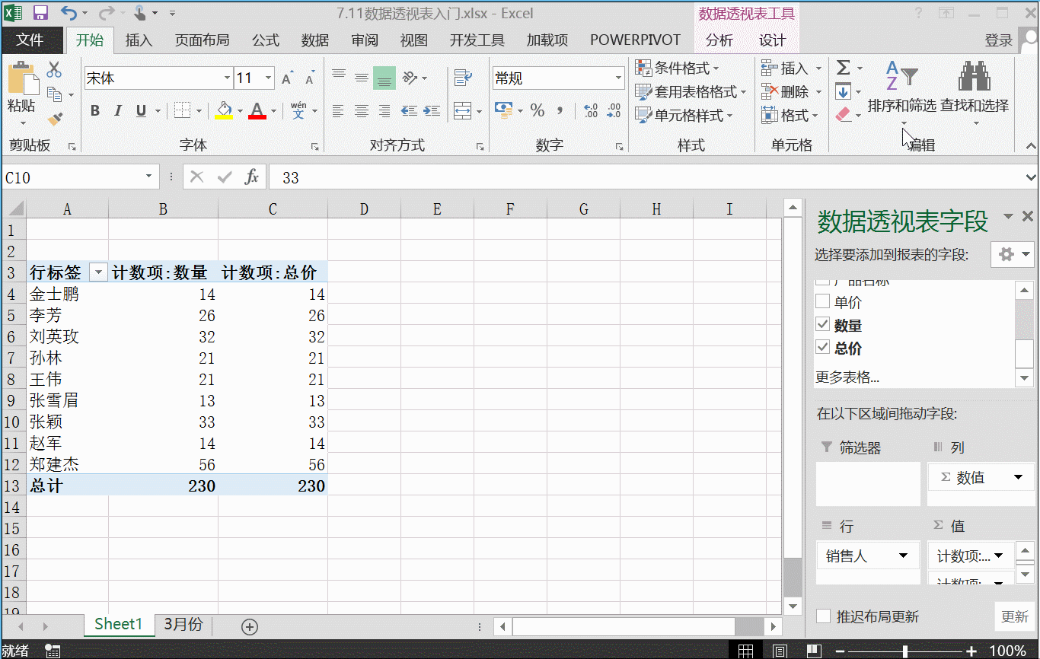Viewport: 1040px width, 659px height.
Task: Apply percent style to cell C10
Action: click(x=538, y=110)
